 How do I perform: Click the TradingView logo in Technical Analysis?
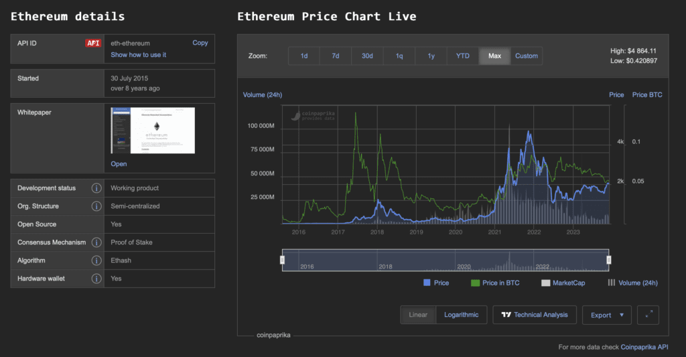coord(506,315)
